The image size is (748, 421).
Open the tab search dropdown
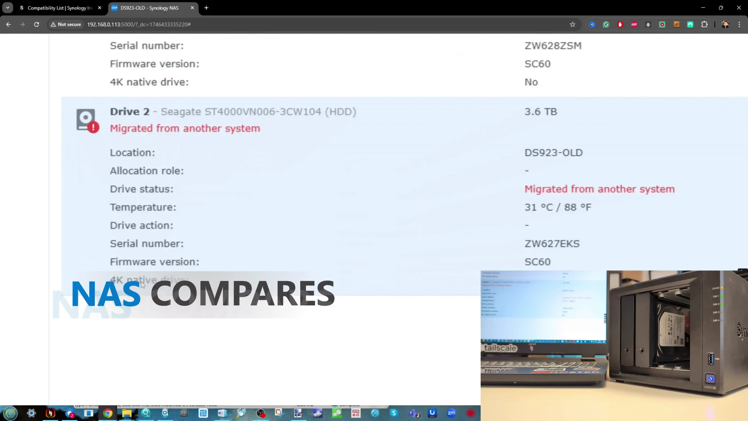point(8,8)
